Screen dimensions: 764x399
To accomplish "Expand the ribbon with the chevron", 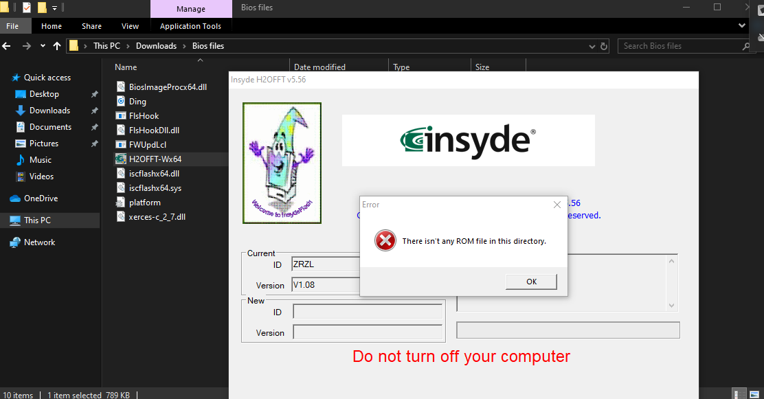I will pyautogui.click(x=741, y=25).
